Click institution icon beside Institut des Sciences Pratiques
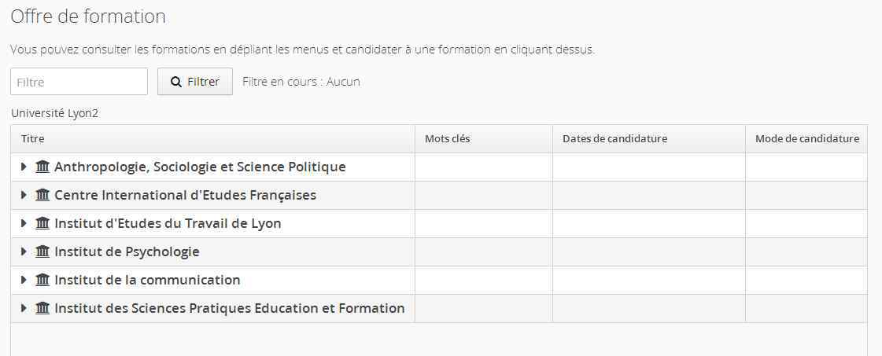 click(42, 308)
